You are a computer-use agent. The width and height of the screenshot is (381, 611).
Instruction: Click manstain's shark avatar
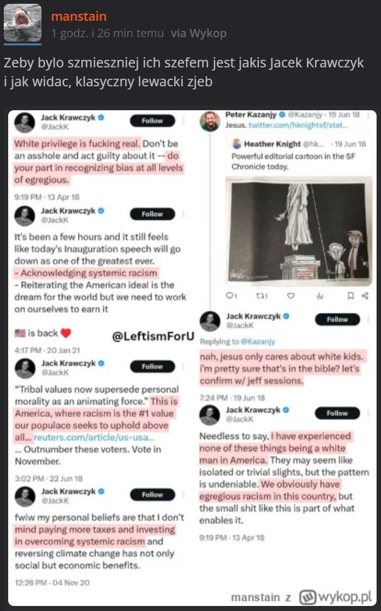tap(23, 23)
